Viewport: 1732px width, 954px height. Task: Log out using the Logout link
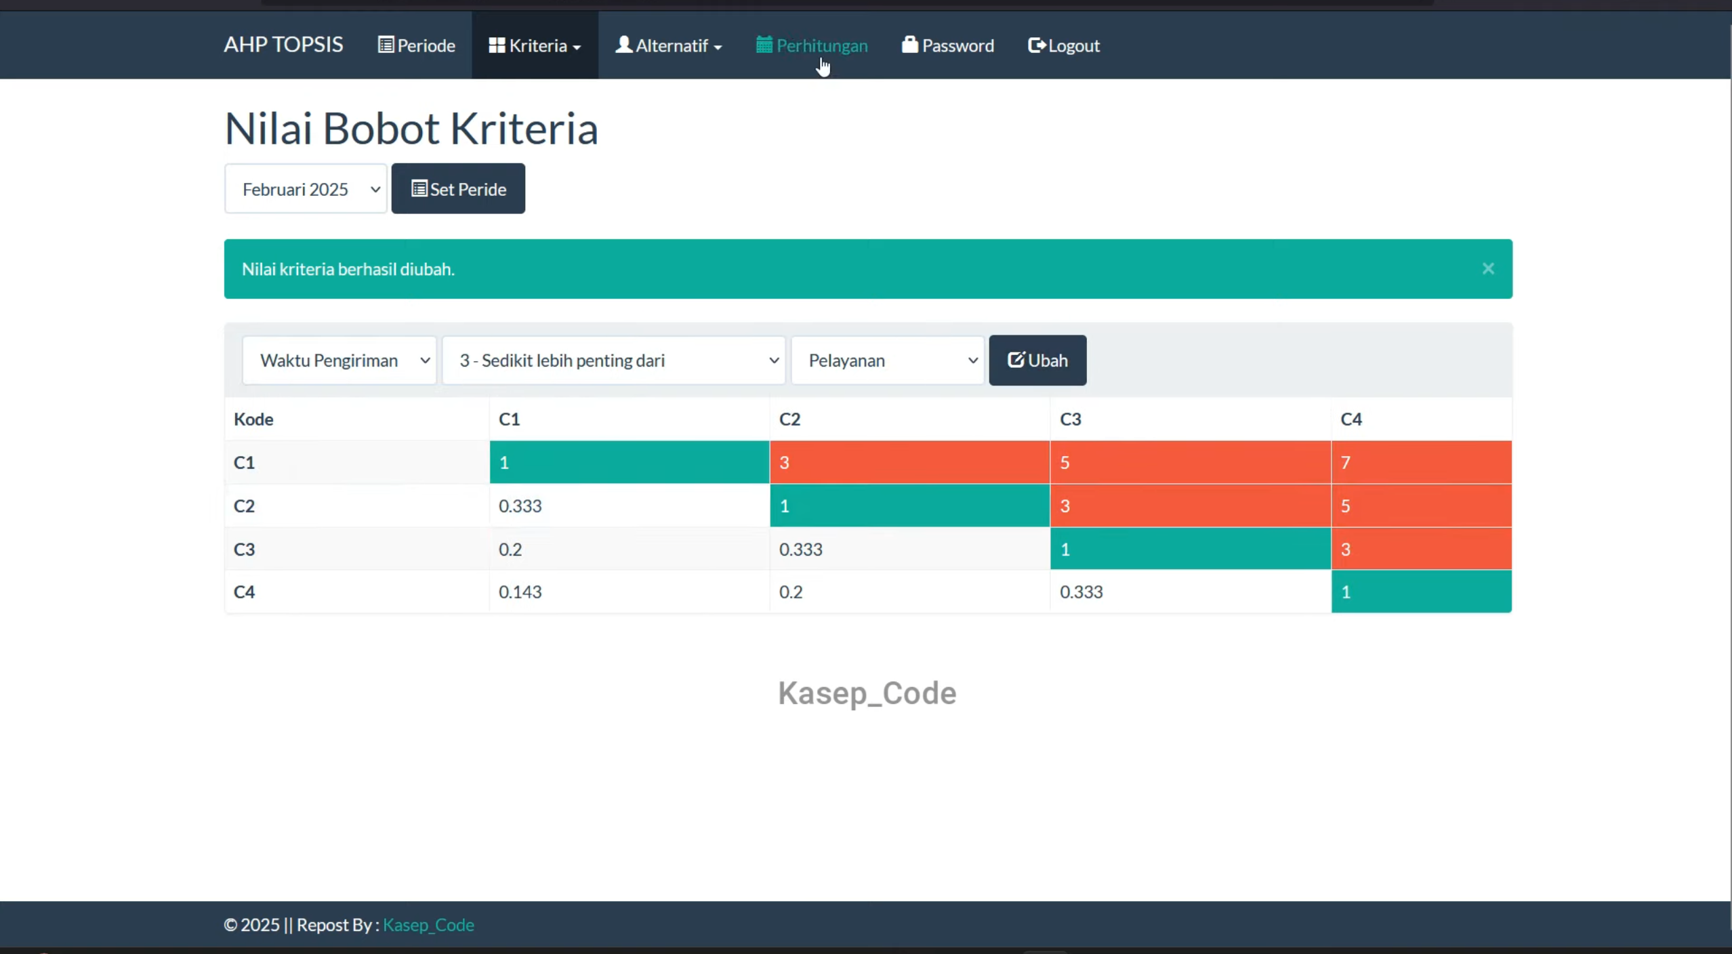pos(1063,45)
